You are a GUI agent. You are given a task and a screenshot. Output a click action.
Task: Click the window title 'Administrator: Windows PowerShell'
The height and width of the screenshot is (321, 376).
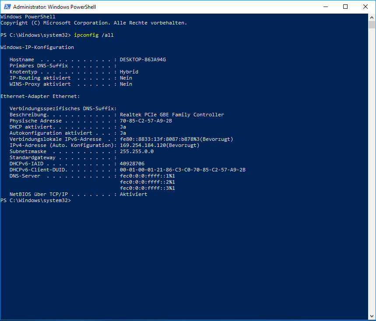54,7
